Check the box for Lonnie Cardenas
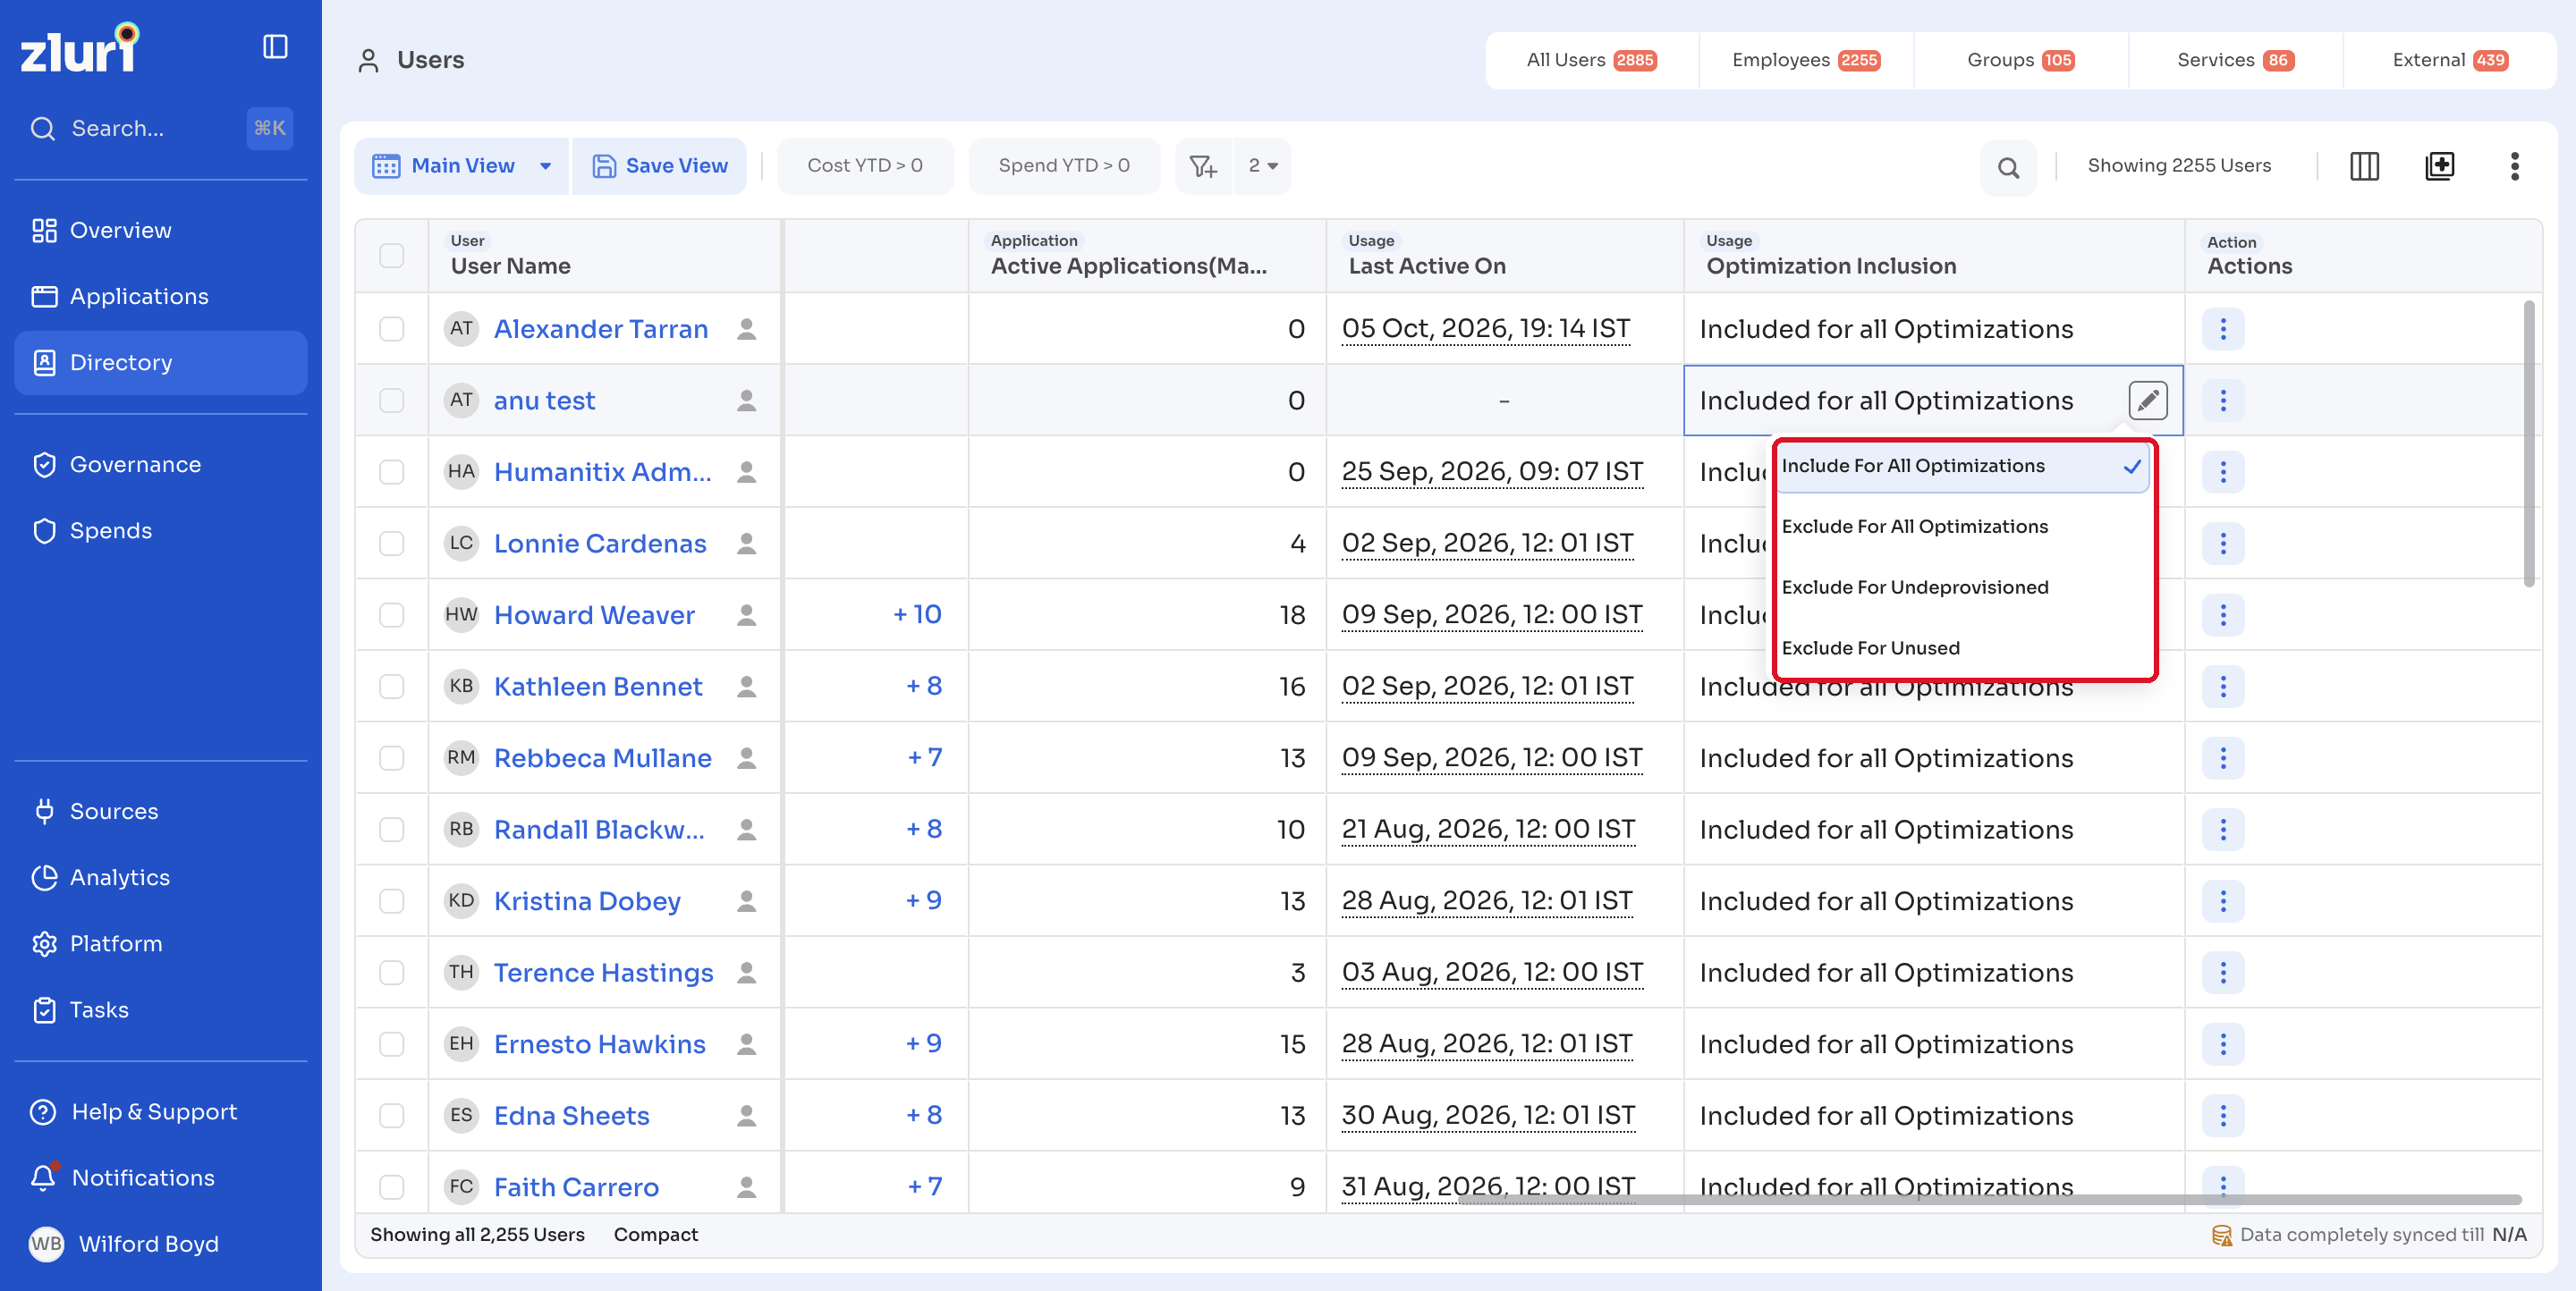The height and width of the screenshot is (1291, 2576). point(391,544)
